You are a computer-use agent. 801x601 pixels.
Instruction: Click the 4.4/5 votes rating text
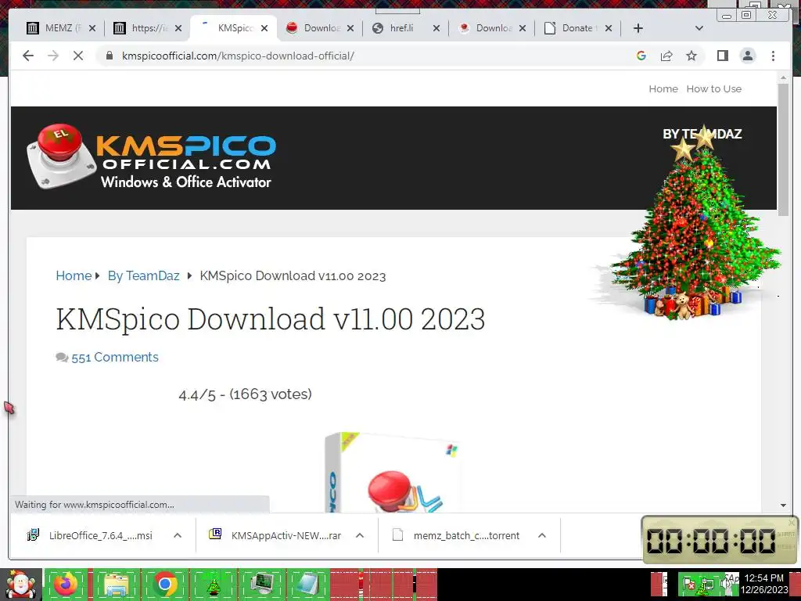(x=245, y=394)
